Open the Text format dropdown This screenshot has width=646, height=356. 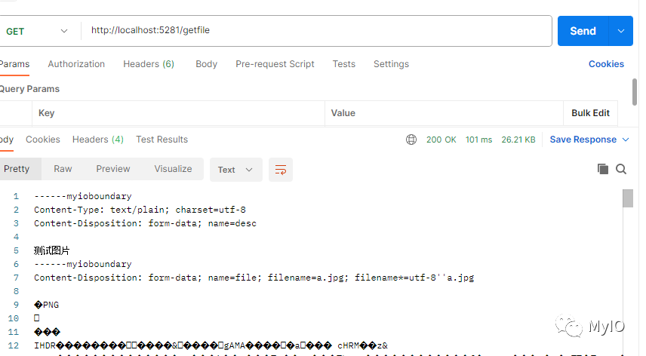[x=235, y=170]
